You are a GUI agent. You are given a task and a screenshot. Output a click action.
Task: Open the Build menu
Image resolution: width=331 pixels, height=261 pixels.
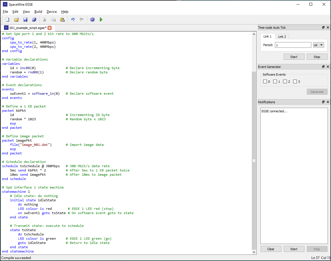(x=38, y=12)
